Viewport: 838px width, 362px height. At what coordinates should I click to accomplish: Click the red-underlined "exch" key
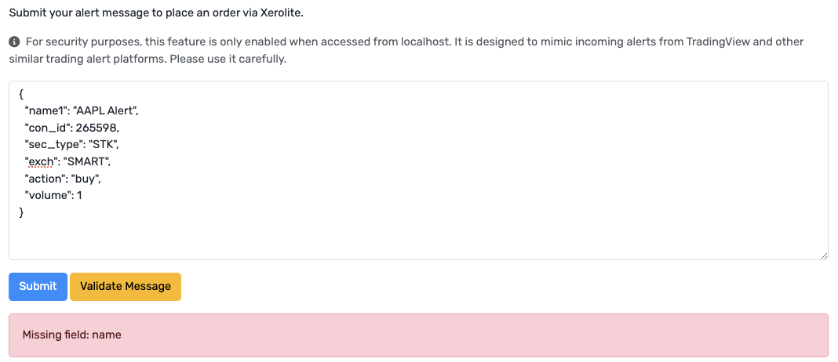pos(41,161)
